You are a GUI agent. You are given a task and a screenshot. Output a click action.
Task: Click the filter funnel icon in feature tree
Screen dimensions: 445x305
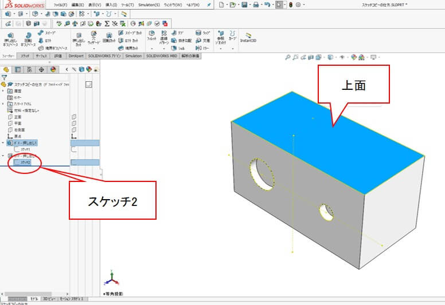click(x=5, y=77)
